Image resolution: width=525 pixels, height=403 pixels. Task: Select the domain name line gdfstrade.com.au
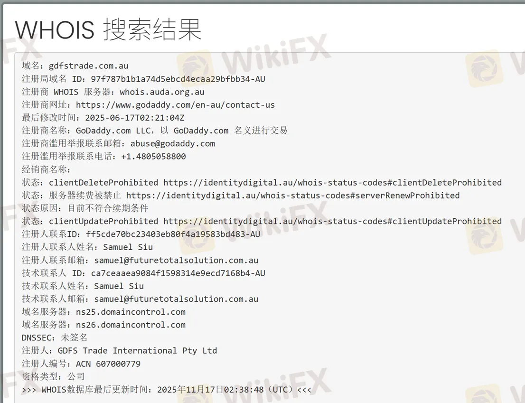point(75,66)
